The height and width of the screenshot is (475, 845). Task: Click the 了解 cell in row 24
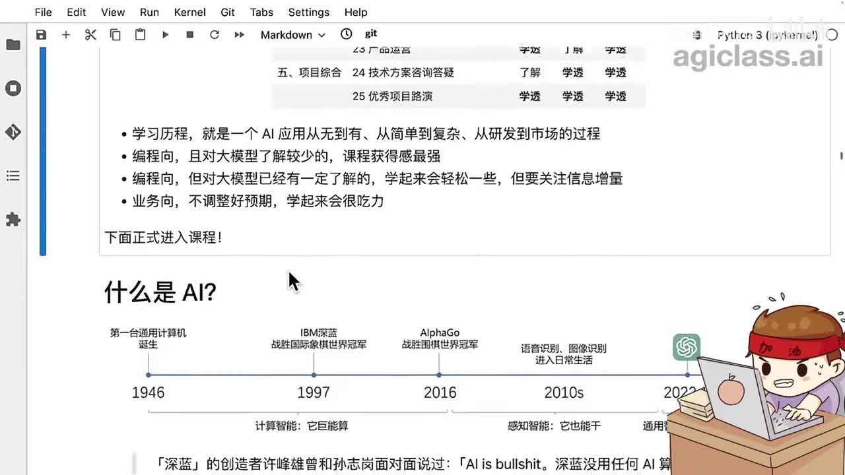click(x=529, y=73)
